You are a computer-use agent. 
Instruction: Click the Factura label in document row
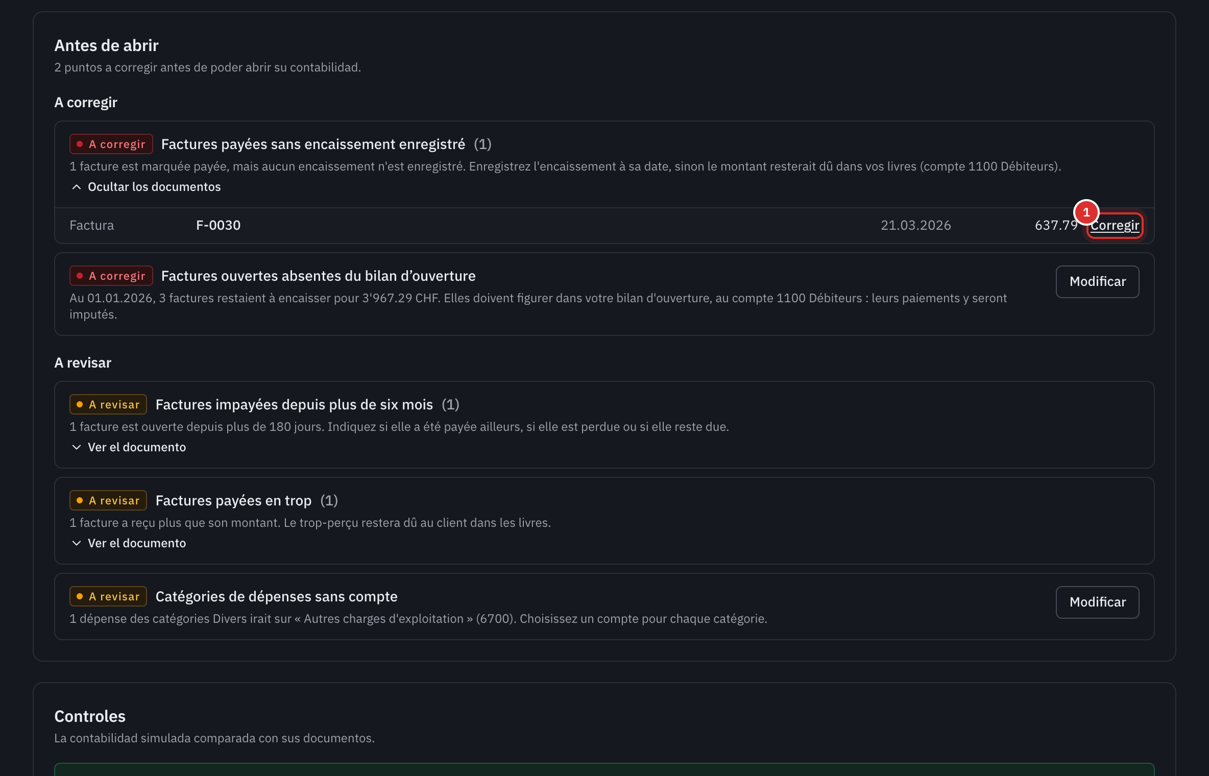[x=91, y=225]
